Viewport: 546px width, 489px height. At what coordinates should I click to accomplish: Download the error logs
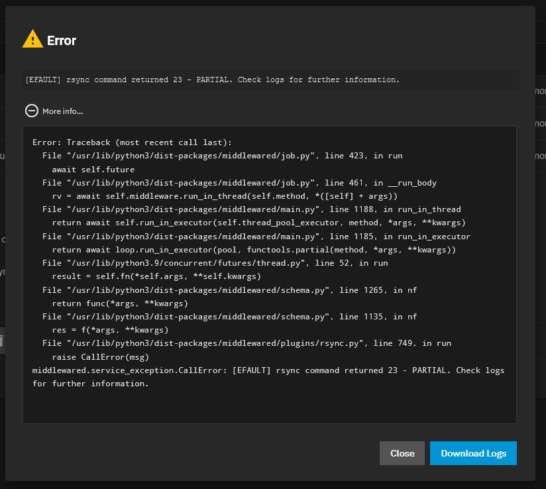pos(473,453)
